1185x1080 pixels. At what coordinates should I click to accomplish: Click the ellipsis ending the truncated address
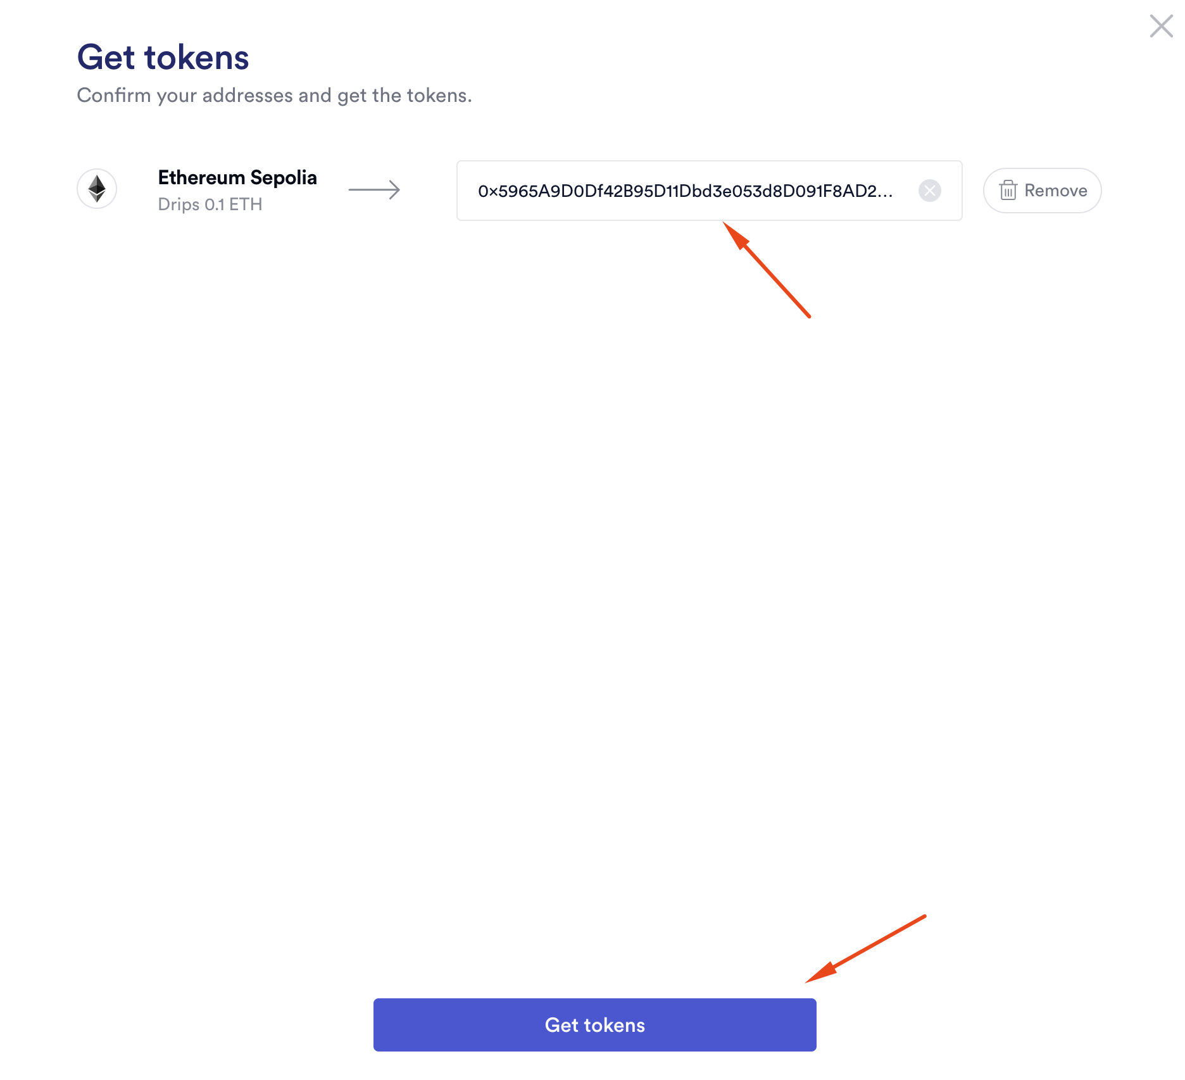click(x=885, y=193)
